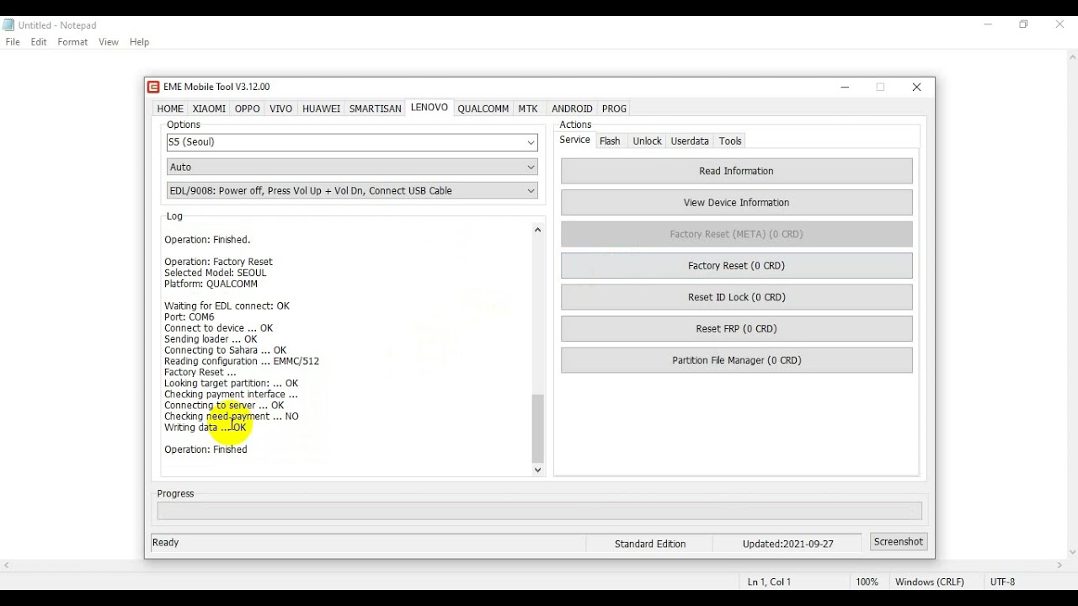Close the EME Mobile Tool window
This screenshot has height=606, width=1078.
click(x=917, y=87)
